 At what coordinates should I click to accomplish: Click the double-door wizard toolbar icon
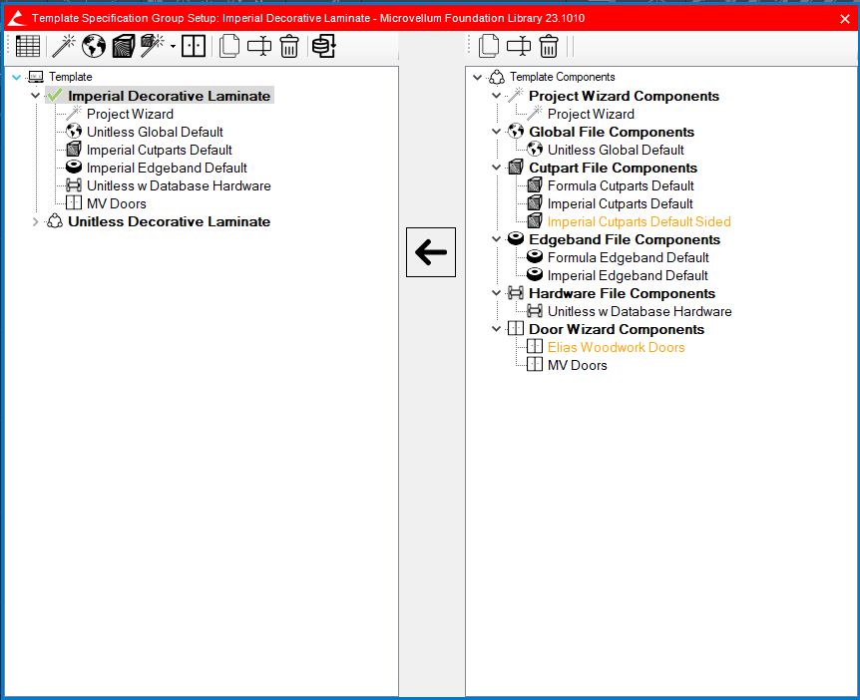point(194,46)
